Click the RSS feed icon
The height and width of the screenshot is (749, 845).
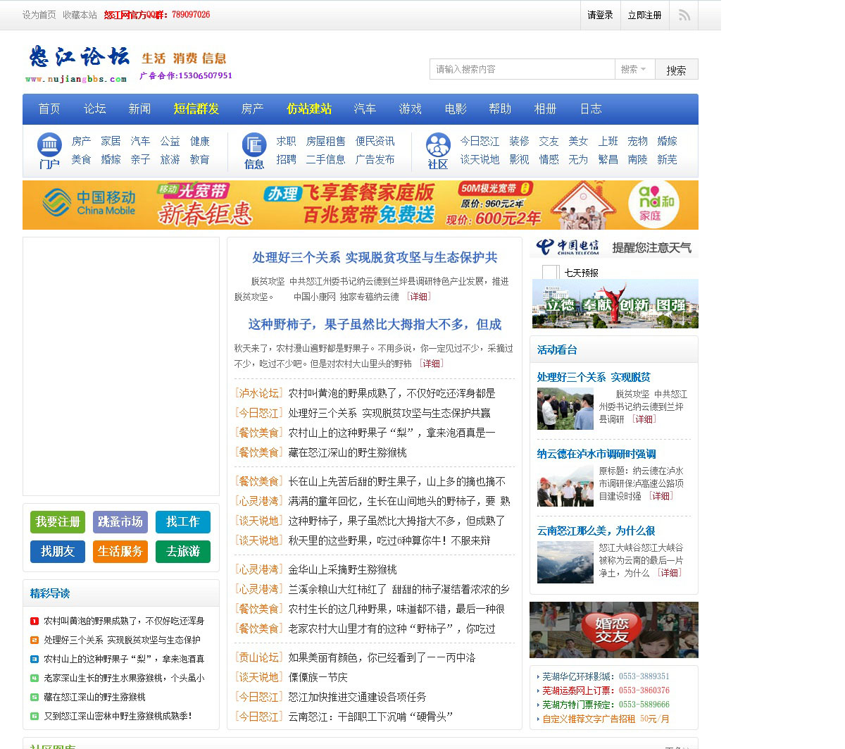pos(684,15)
